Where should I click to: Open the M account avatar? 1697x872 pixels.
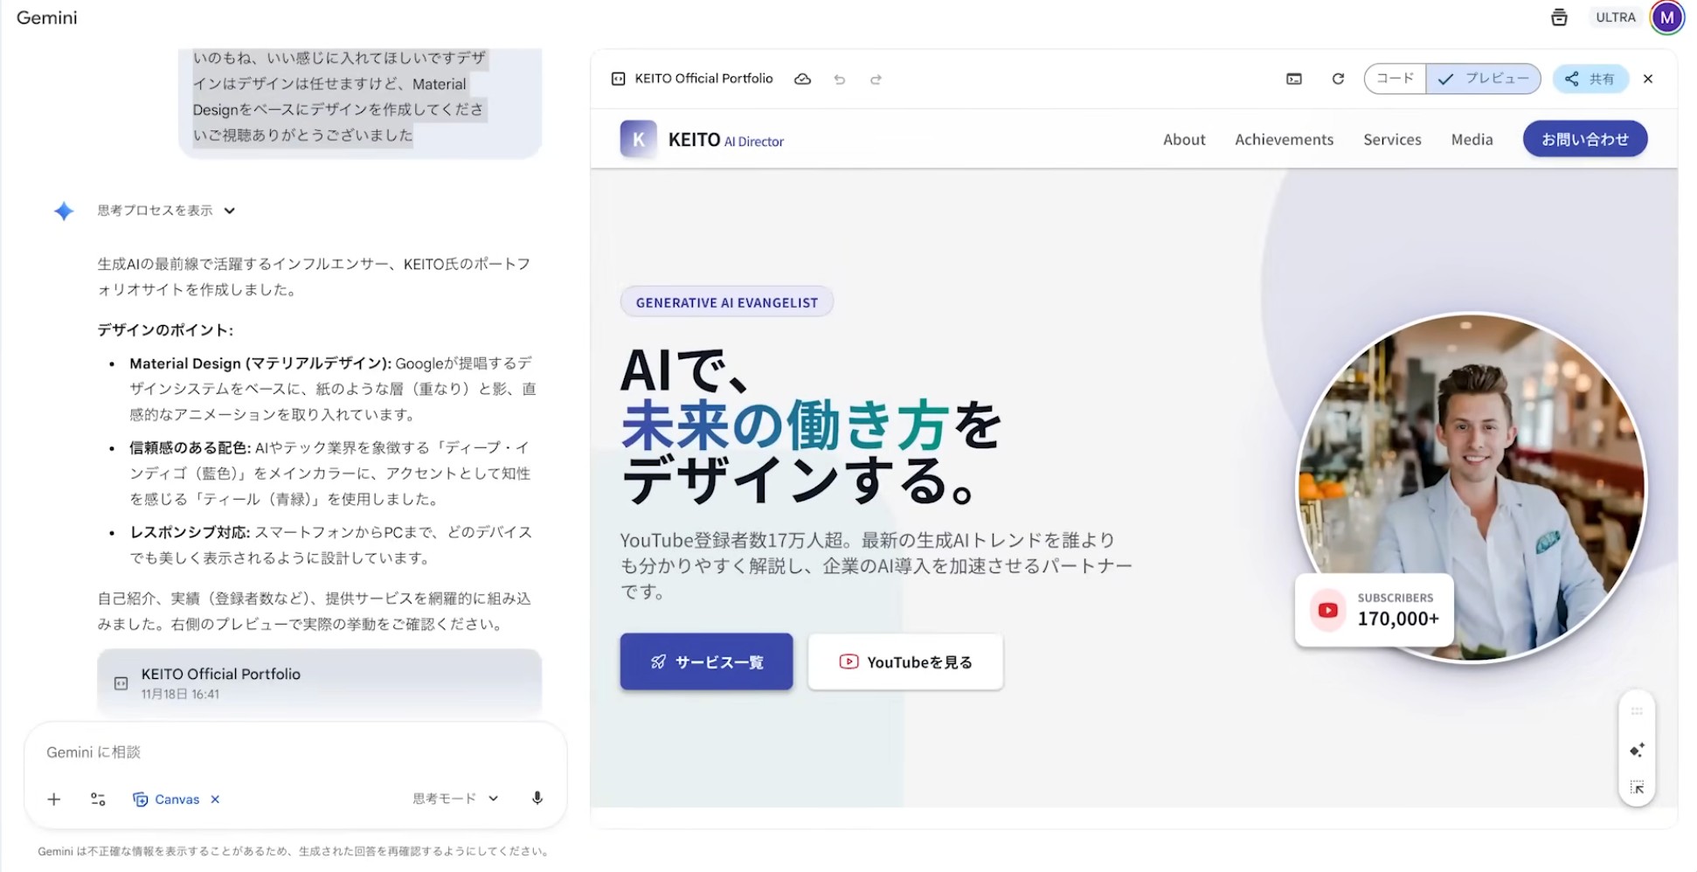tap(1666, 17)
